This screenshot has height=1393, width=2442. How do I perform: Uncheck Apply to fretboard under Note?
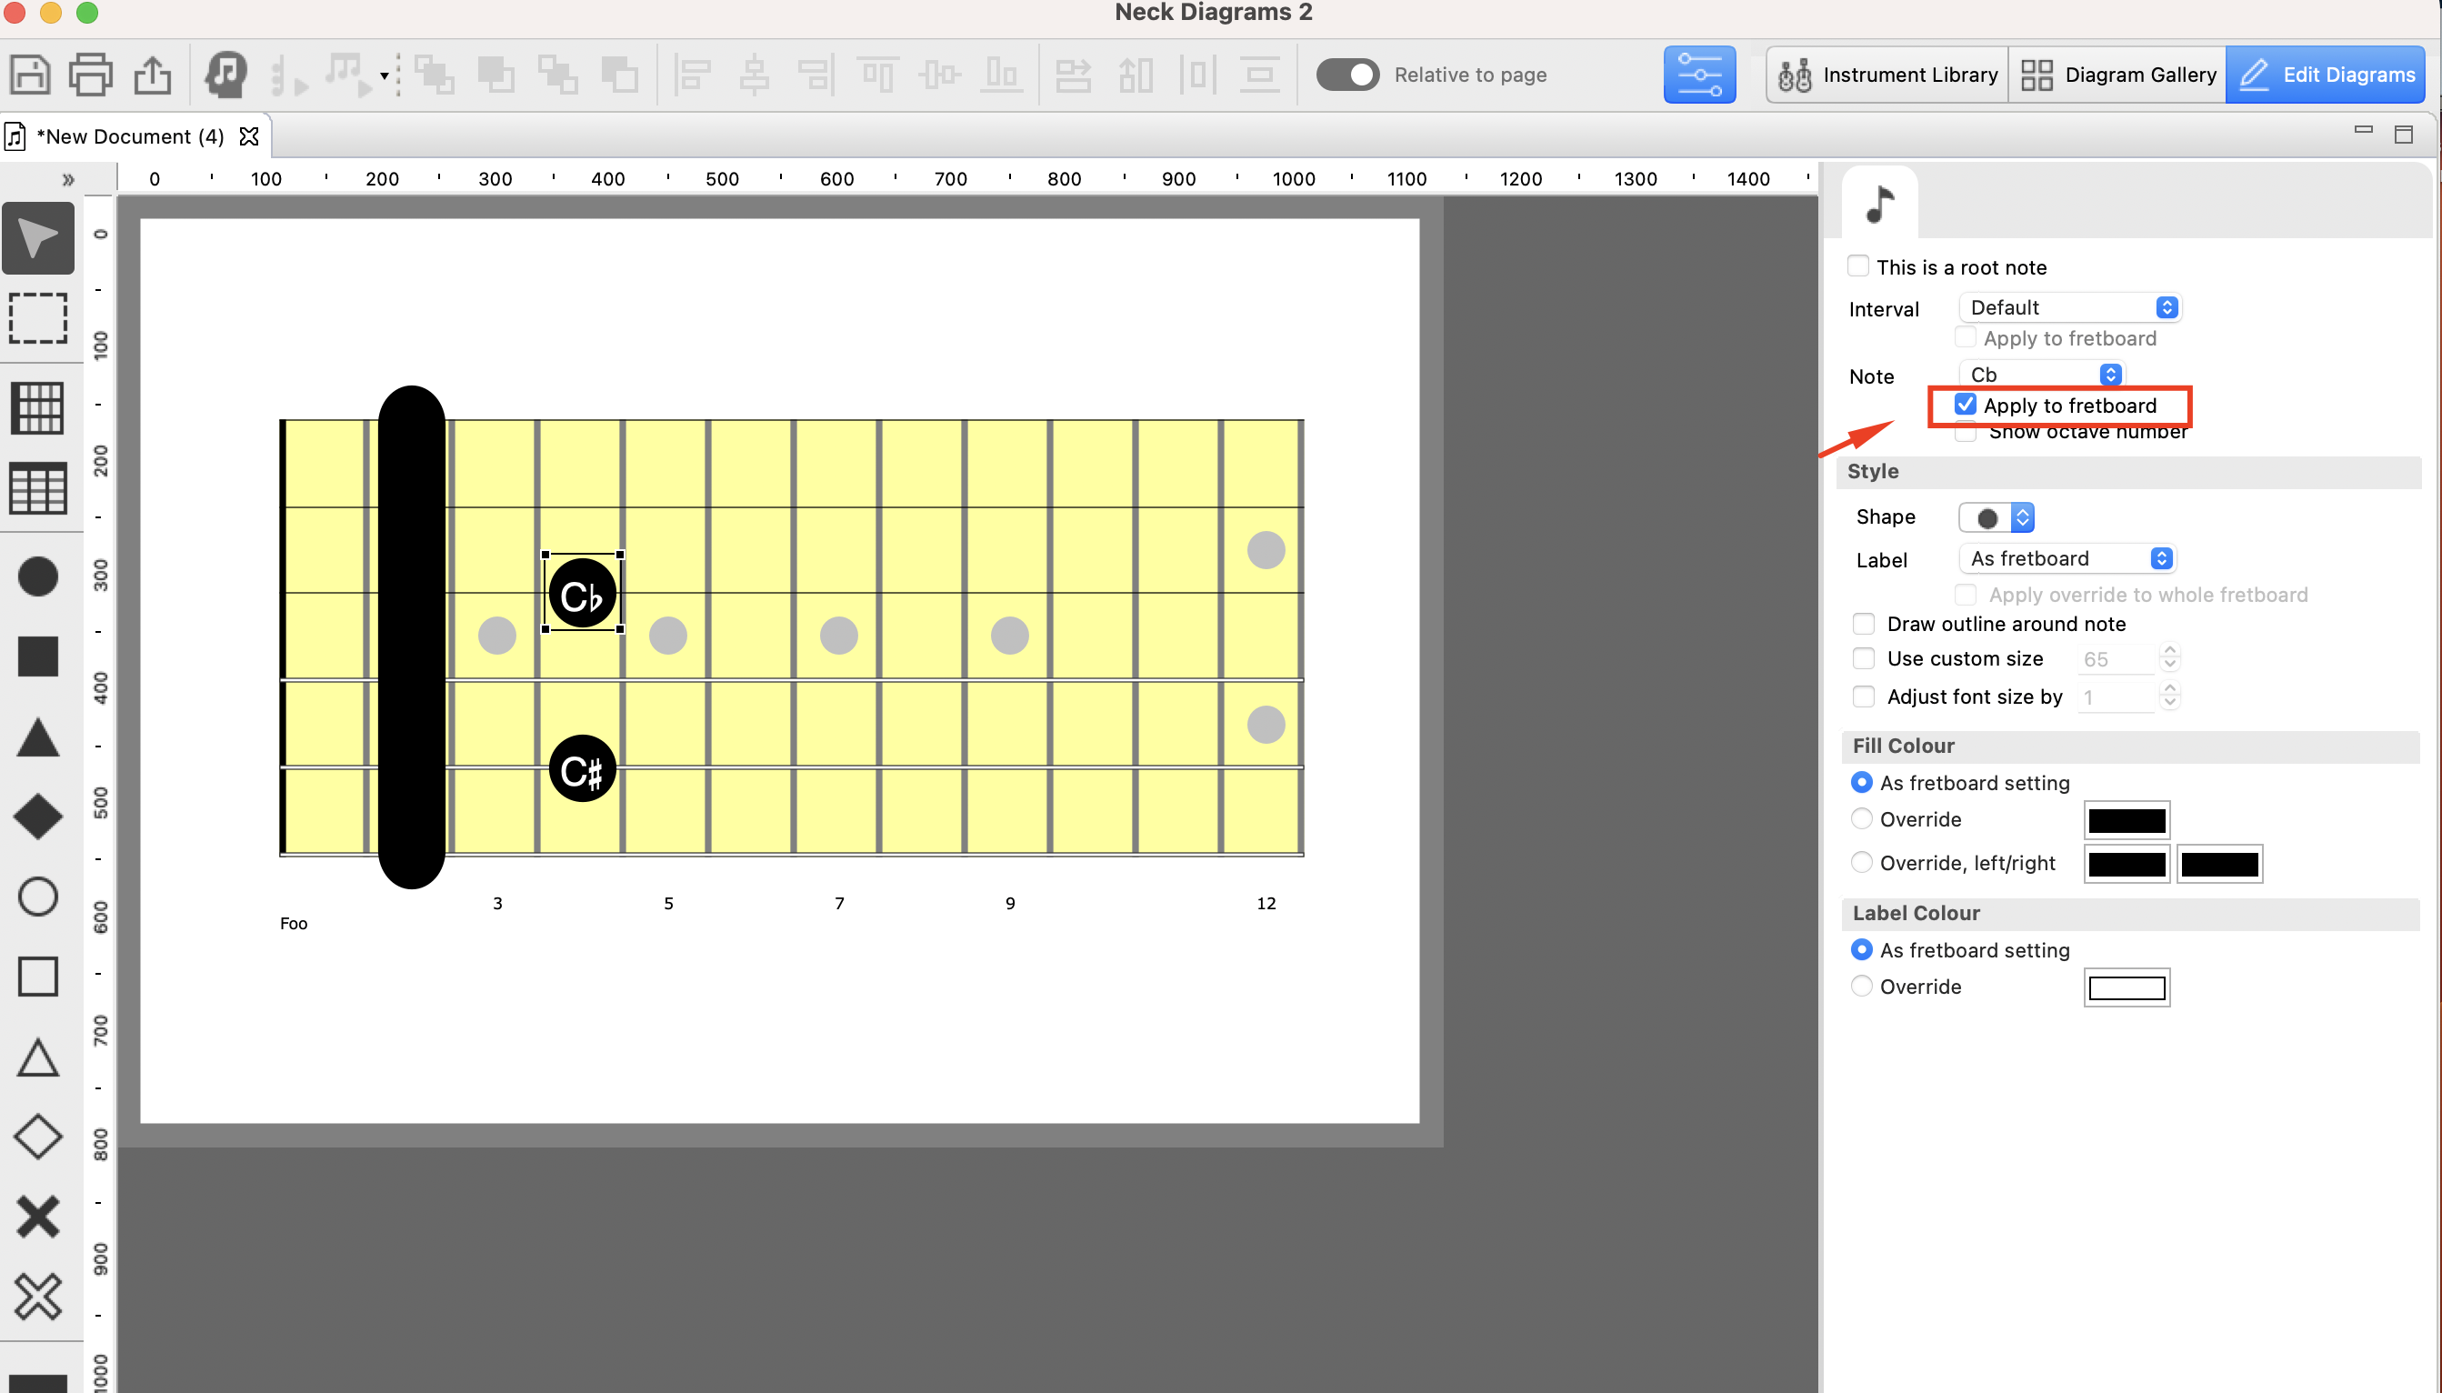pos(1966,405)
